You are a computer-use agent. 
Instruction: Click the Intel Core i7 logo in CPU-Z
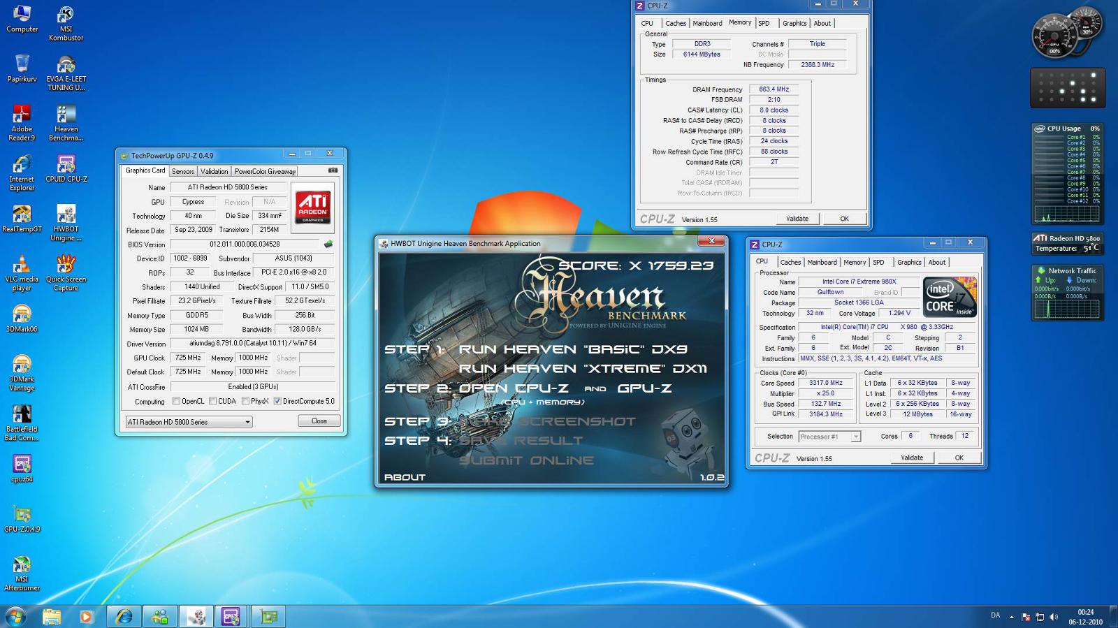point(950,297)
